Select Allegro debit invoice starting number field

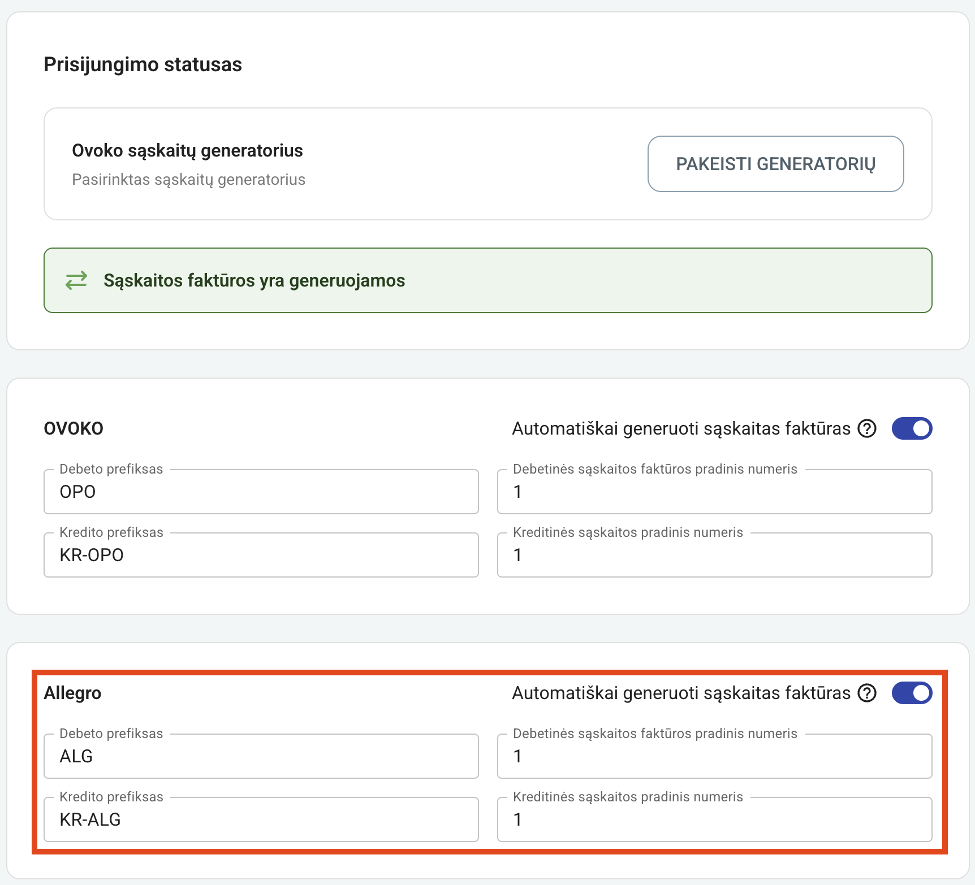coord(714,756)
